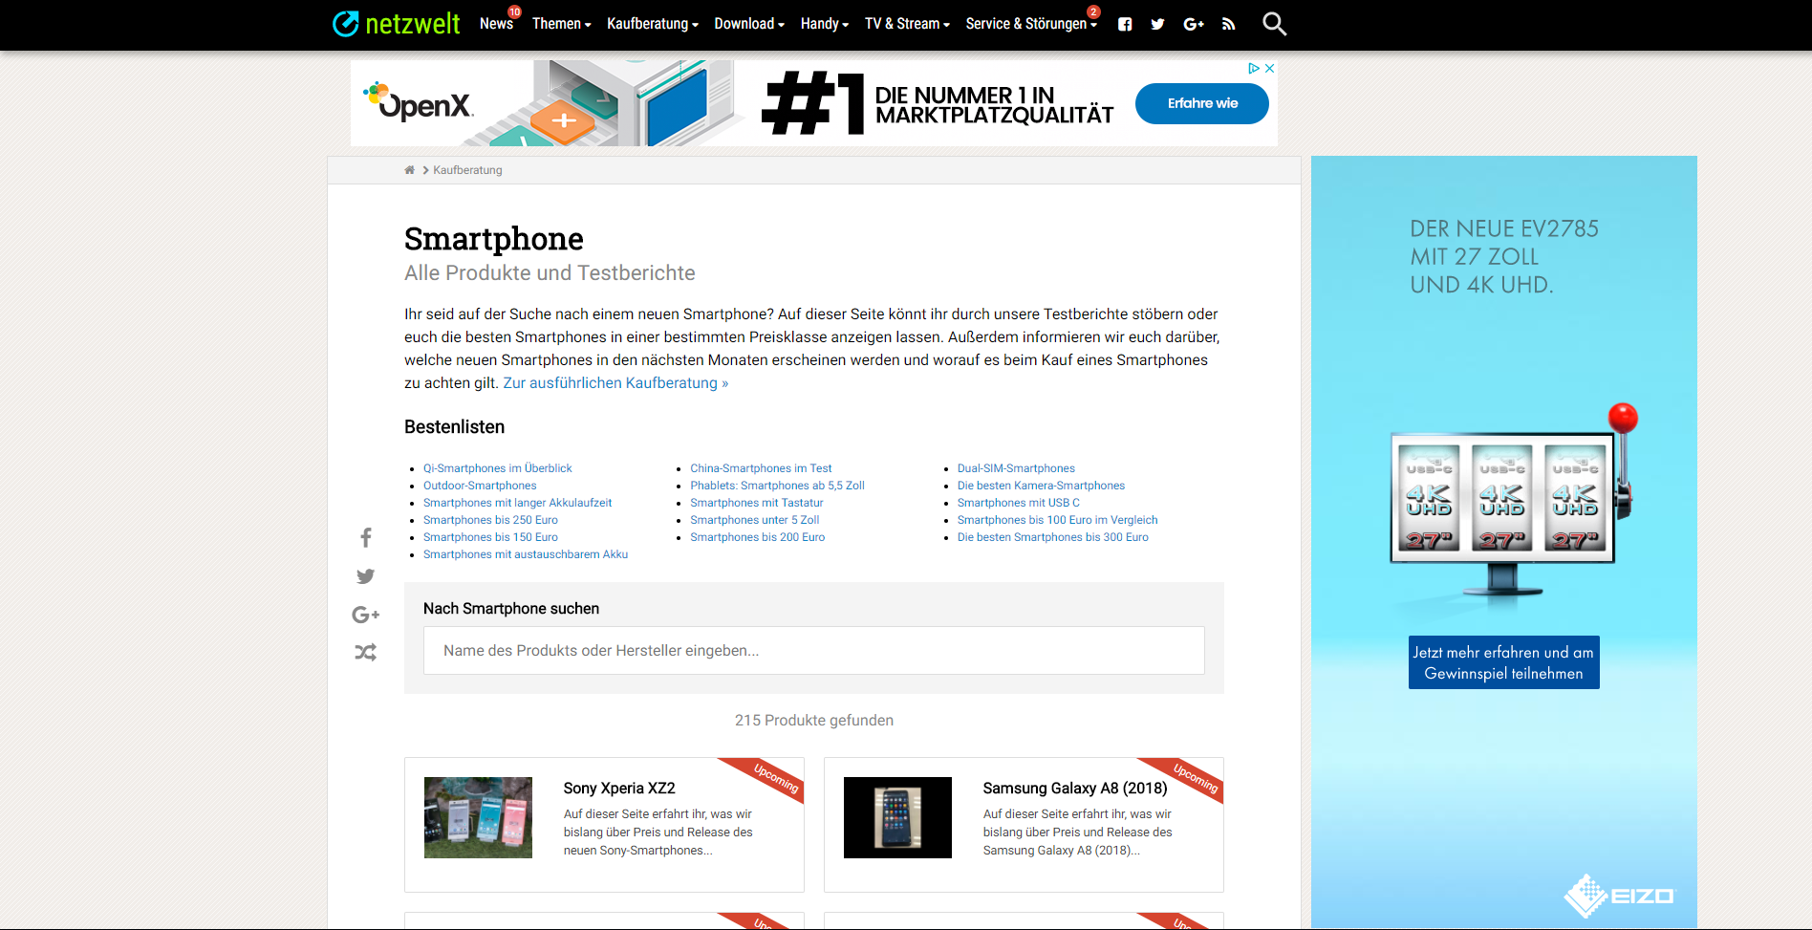1812x930 pixels.
Task: Expand the Service & Störungen dropdown
Action: (1031, 24)
